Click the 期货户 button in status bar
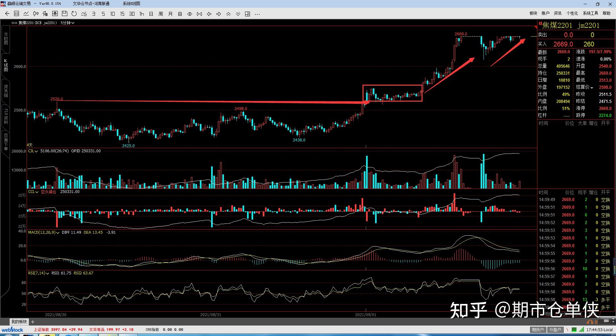The height and width of the screenshot is (336, 616). (x=538, y=330)
